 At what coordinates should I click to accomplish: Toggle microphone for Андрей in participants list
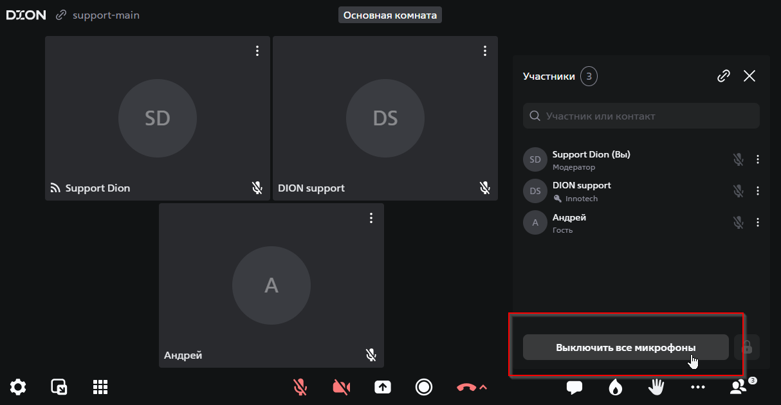coord(738,222)
